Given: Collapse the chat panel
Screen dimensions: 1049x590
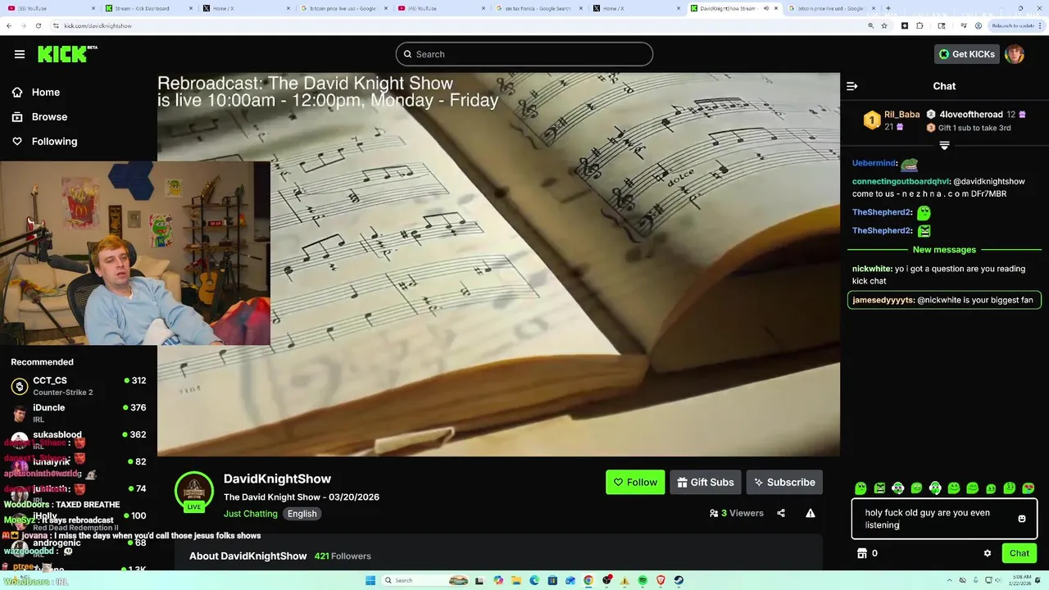Looking at the screenshot, I should pos(852,86).
